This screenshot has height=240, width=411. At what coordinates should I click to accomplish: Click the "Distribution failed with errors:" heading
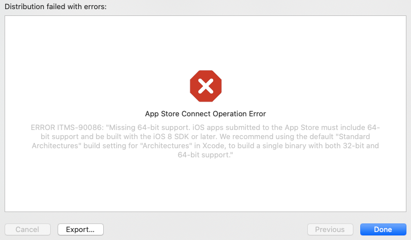[55, 6]
